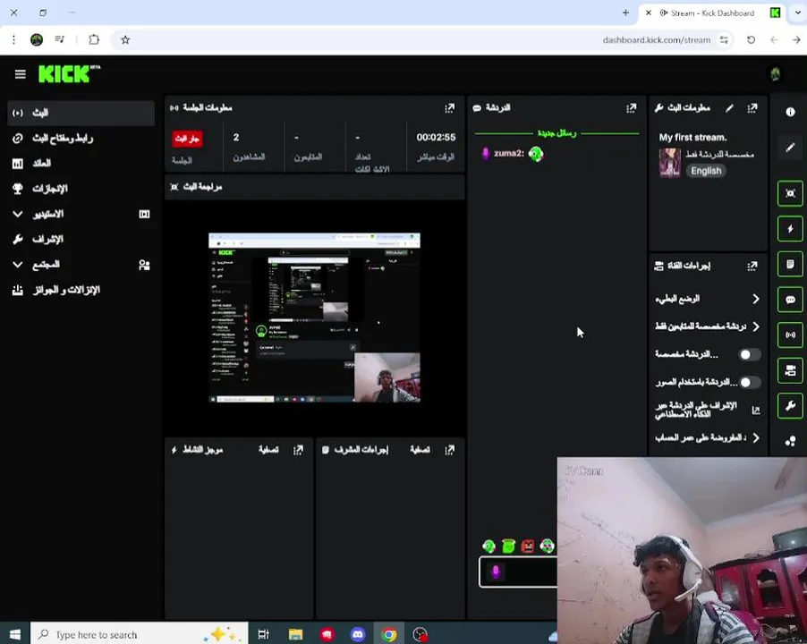
Task: Toggle the Stream info wrench icon in the right rail
Action: (790, 406)
